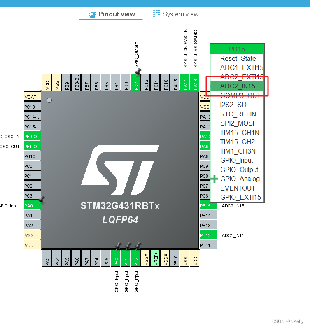Select Reset_State in the PB15 menu

point(238,58)
